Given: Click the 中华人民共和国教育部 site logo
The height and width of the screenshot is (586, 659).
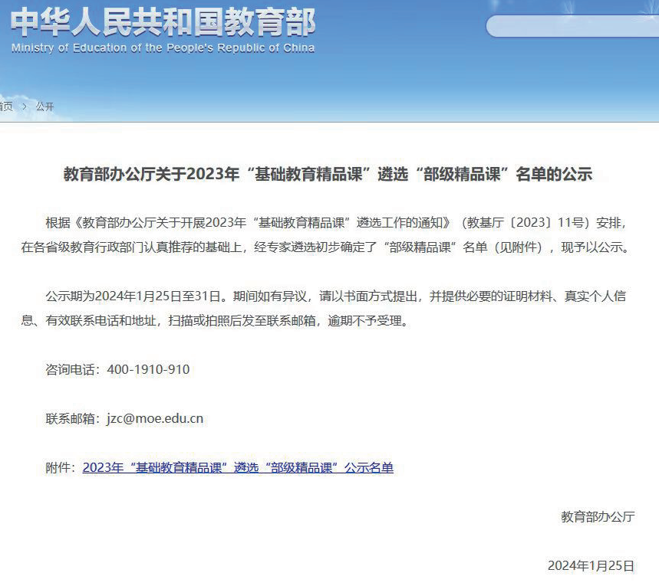Looking at the screenshot, I should click(163, 23).
